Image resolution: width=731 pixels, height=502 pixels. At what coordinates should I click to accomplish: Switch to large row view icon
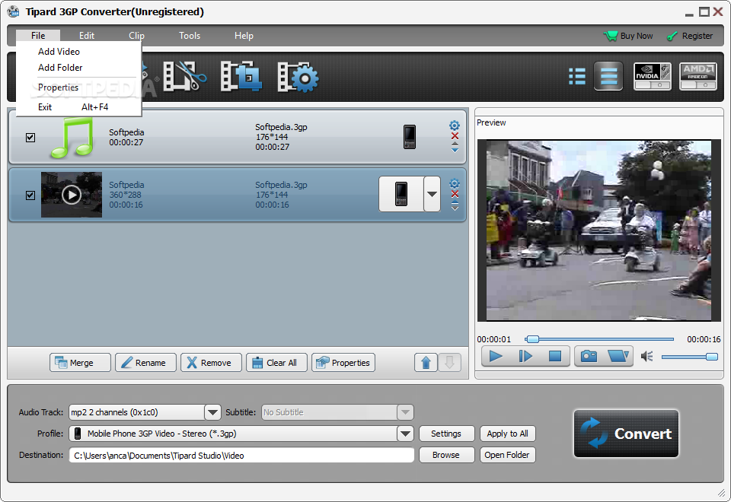pyautogui.click(x=608, y=76)
